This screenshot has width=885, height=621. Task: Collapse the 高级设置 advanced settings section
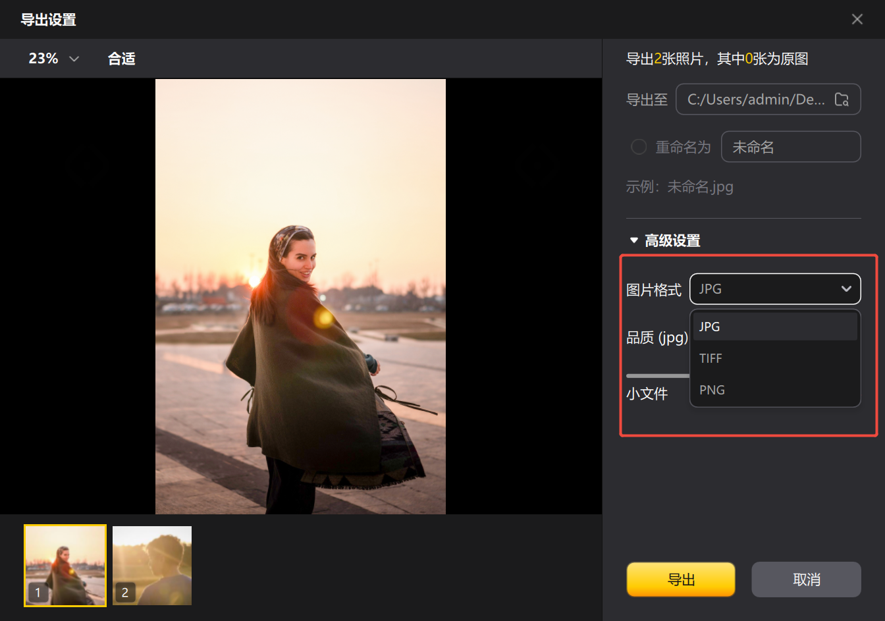click(x=634, y=240)
